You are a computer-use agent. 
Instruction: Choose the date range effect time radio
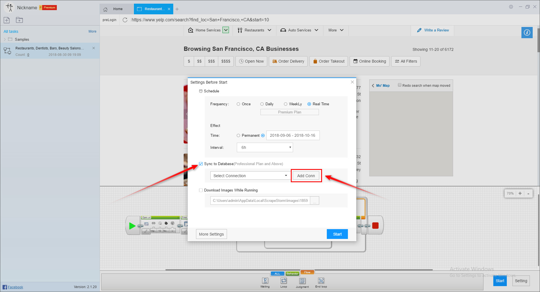tap(263, 135)
